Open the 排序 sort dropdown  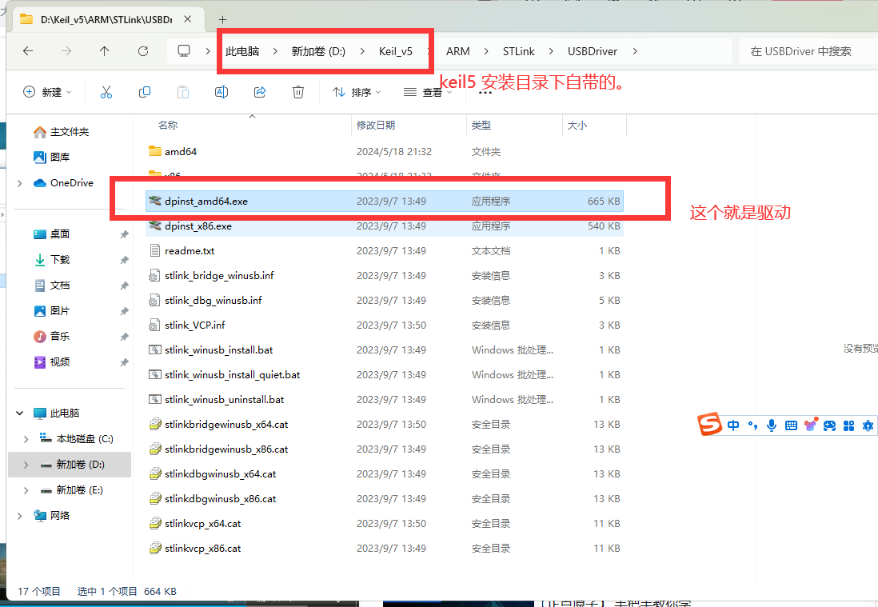357,92
